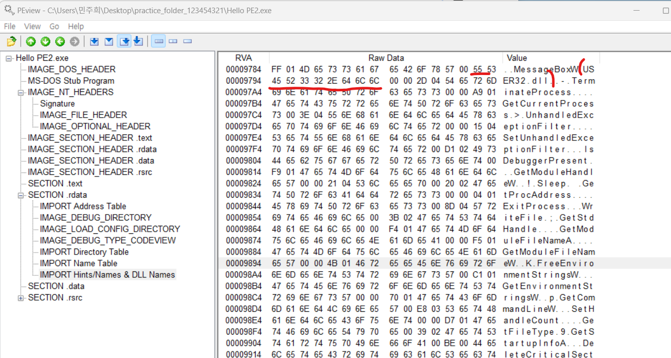Viewport: 671px width, 358px height.
Task: Click the highlighted third address view icon
Action: 124,42
